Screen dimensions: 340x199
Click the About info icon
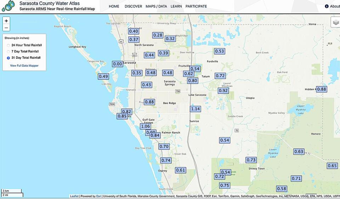pyautogui.click(x=327, y=6)
